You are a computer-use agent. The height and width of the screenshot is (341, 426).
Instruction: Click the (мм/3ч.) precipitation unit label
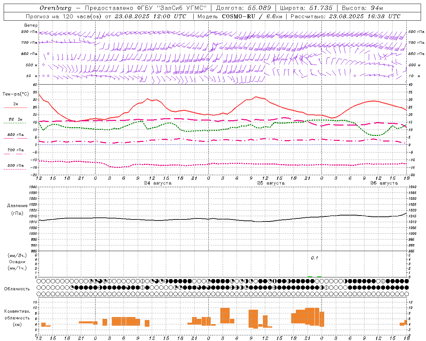point(17,255)
